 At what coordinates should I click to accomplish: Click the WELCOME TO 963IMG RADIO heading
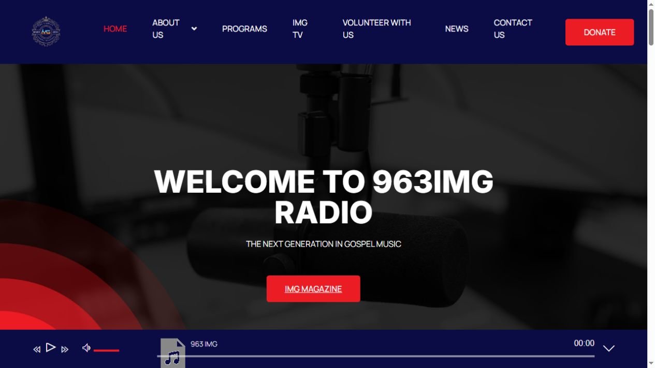324,197
